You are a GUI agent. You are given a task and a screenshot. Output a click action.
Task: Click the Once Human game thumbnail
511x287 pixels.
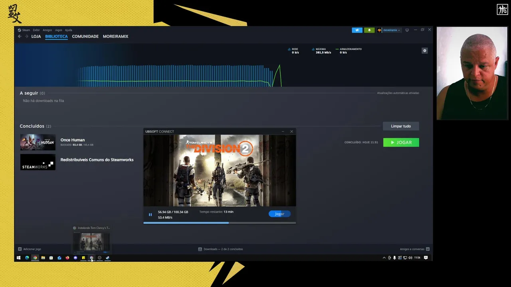click(38, 142)
